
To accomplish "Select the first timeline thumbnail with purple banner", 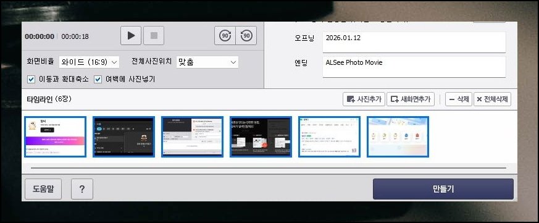I will (x=55, y=137).
